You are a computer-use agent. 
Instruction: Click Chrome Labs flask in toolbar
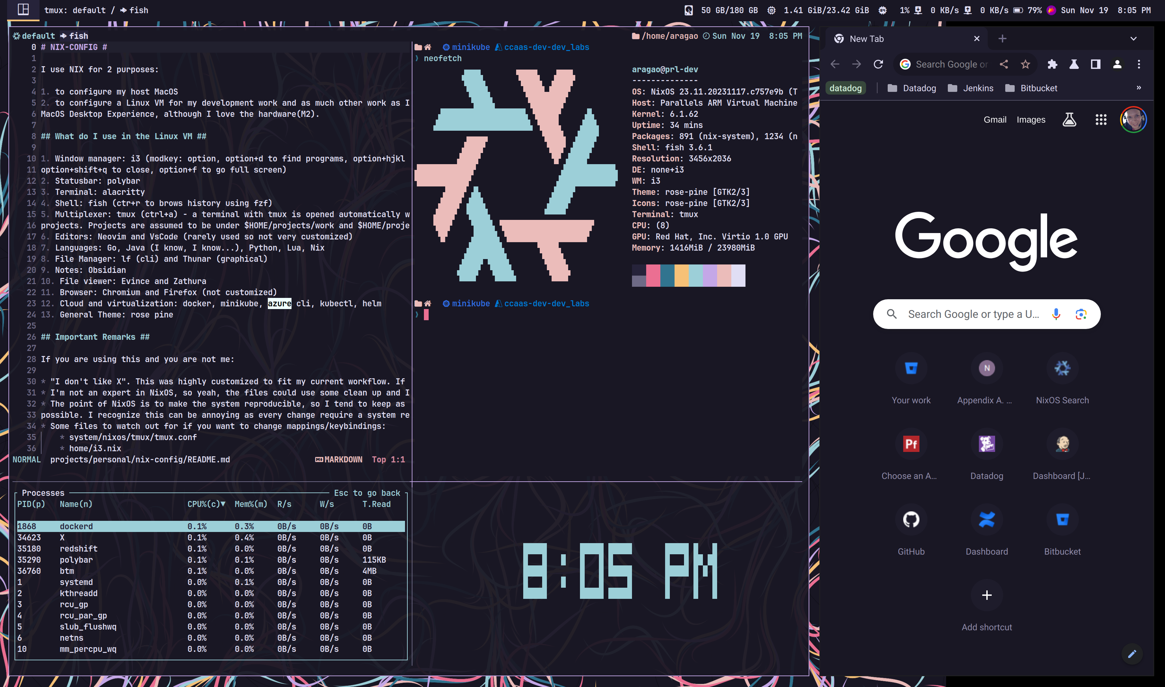[1074, 65]
